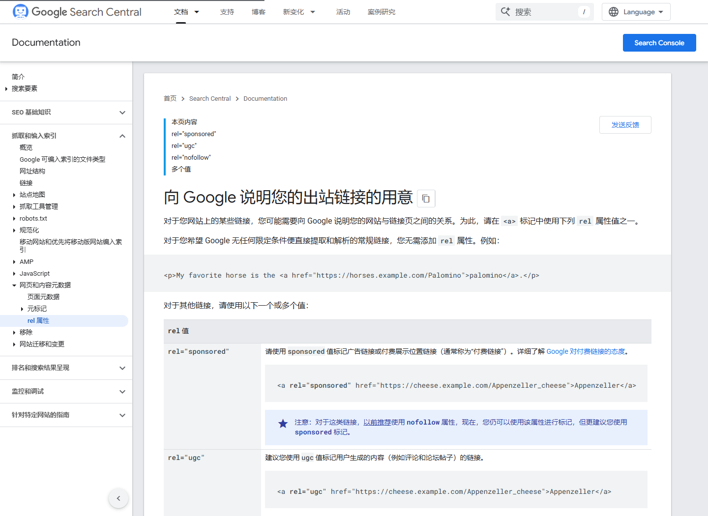Open the 网址结构 sidebar page
The height and width of the screenshot is (516, 708).
[32, 172]
